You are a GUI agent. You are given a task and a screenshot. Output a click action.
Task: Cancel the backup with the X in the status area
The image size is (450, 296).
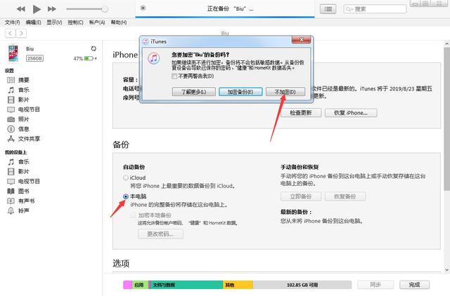(x=143, y=8)
